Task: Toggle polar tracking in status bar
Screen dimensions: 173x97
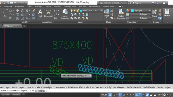Action: point(124,95)
